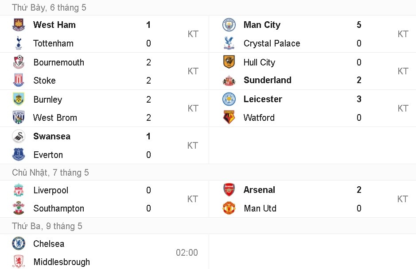
Task: Click the Arsenal cannon crest
Action: (x=229, y=190)
